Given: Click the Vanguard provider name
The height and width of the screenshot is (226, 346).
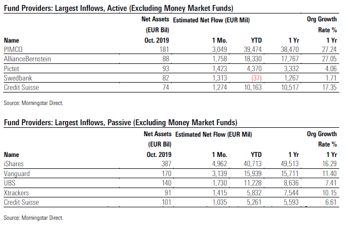Looking at the screenshot, I should click(x=17, y=172).
